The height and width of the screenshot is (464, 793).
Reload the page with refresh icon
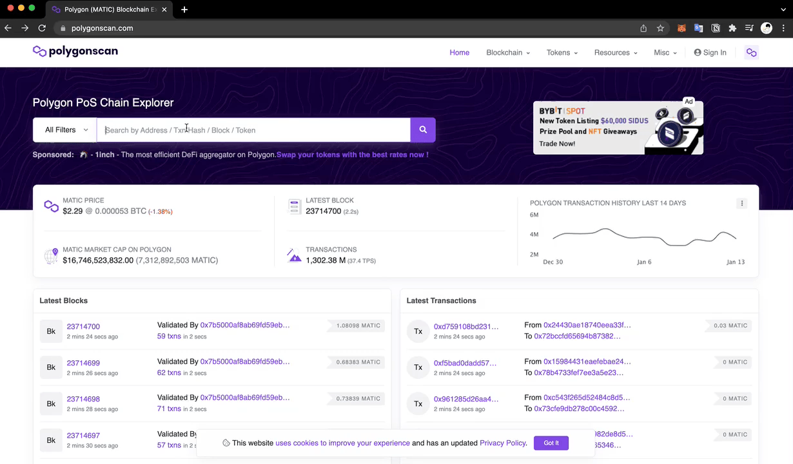(x=42, y=28)
